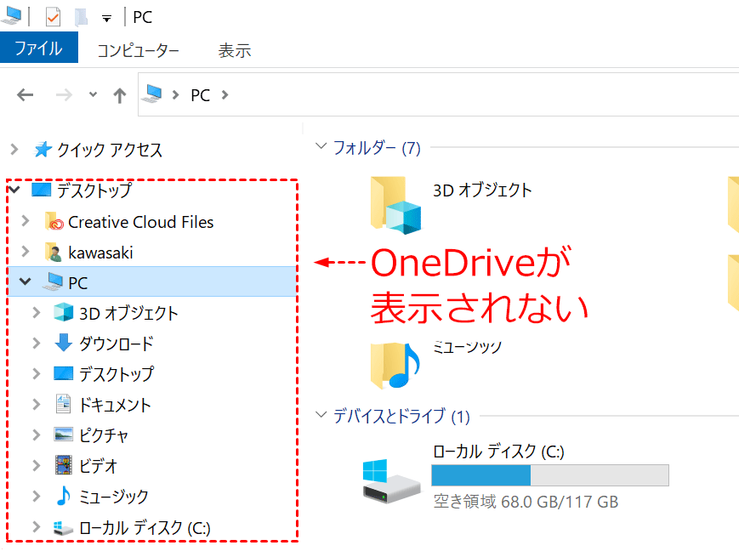Click the top デスクトップ icon in the tree

pyautogui.click(x=41, y=190)
